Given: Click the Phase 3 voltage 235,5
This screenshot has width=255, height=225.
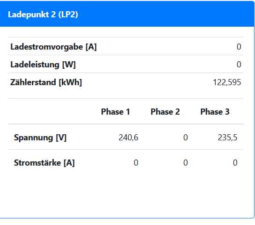Looking at the screenshot, I should tap(227, 138).
